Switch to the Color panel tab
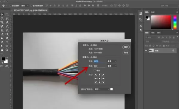This screenshot has width=179, height=109. (x=147, y=12)
